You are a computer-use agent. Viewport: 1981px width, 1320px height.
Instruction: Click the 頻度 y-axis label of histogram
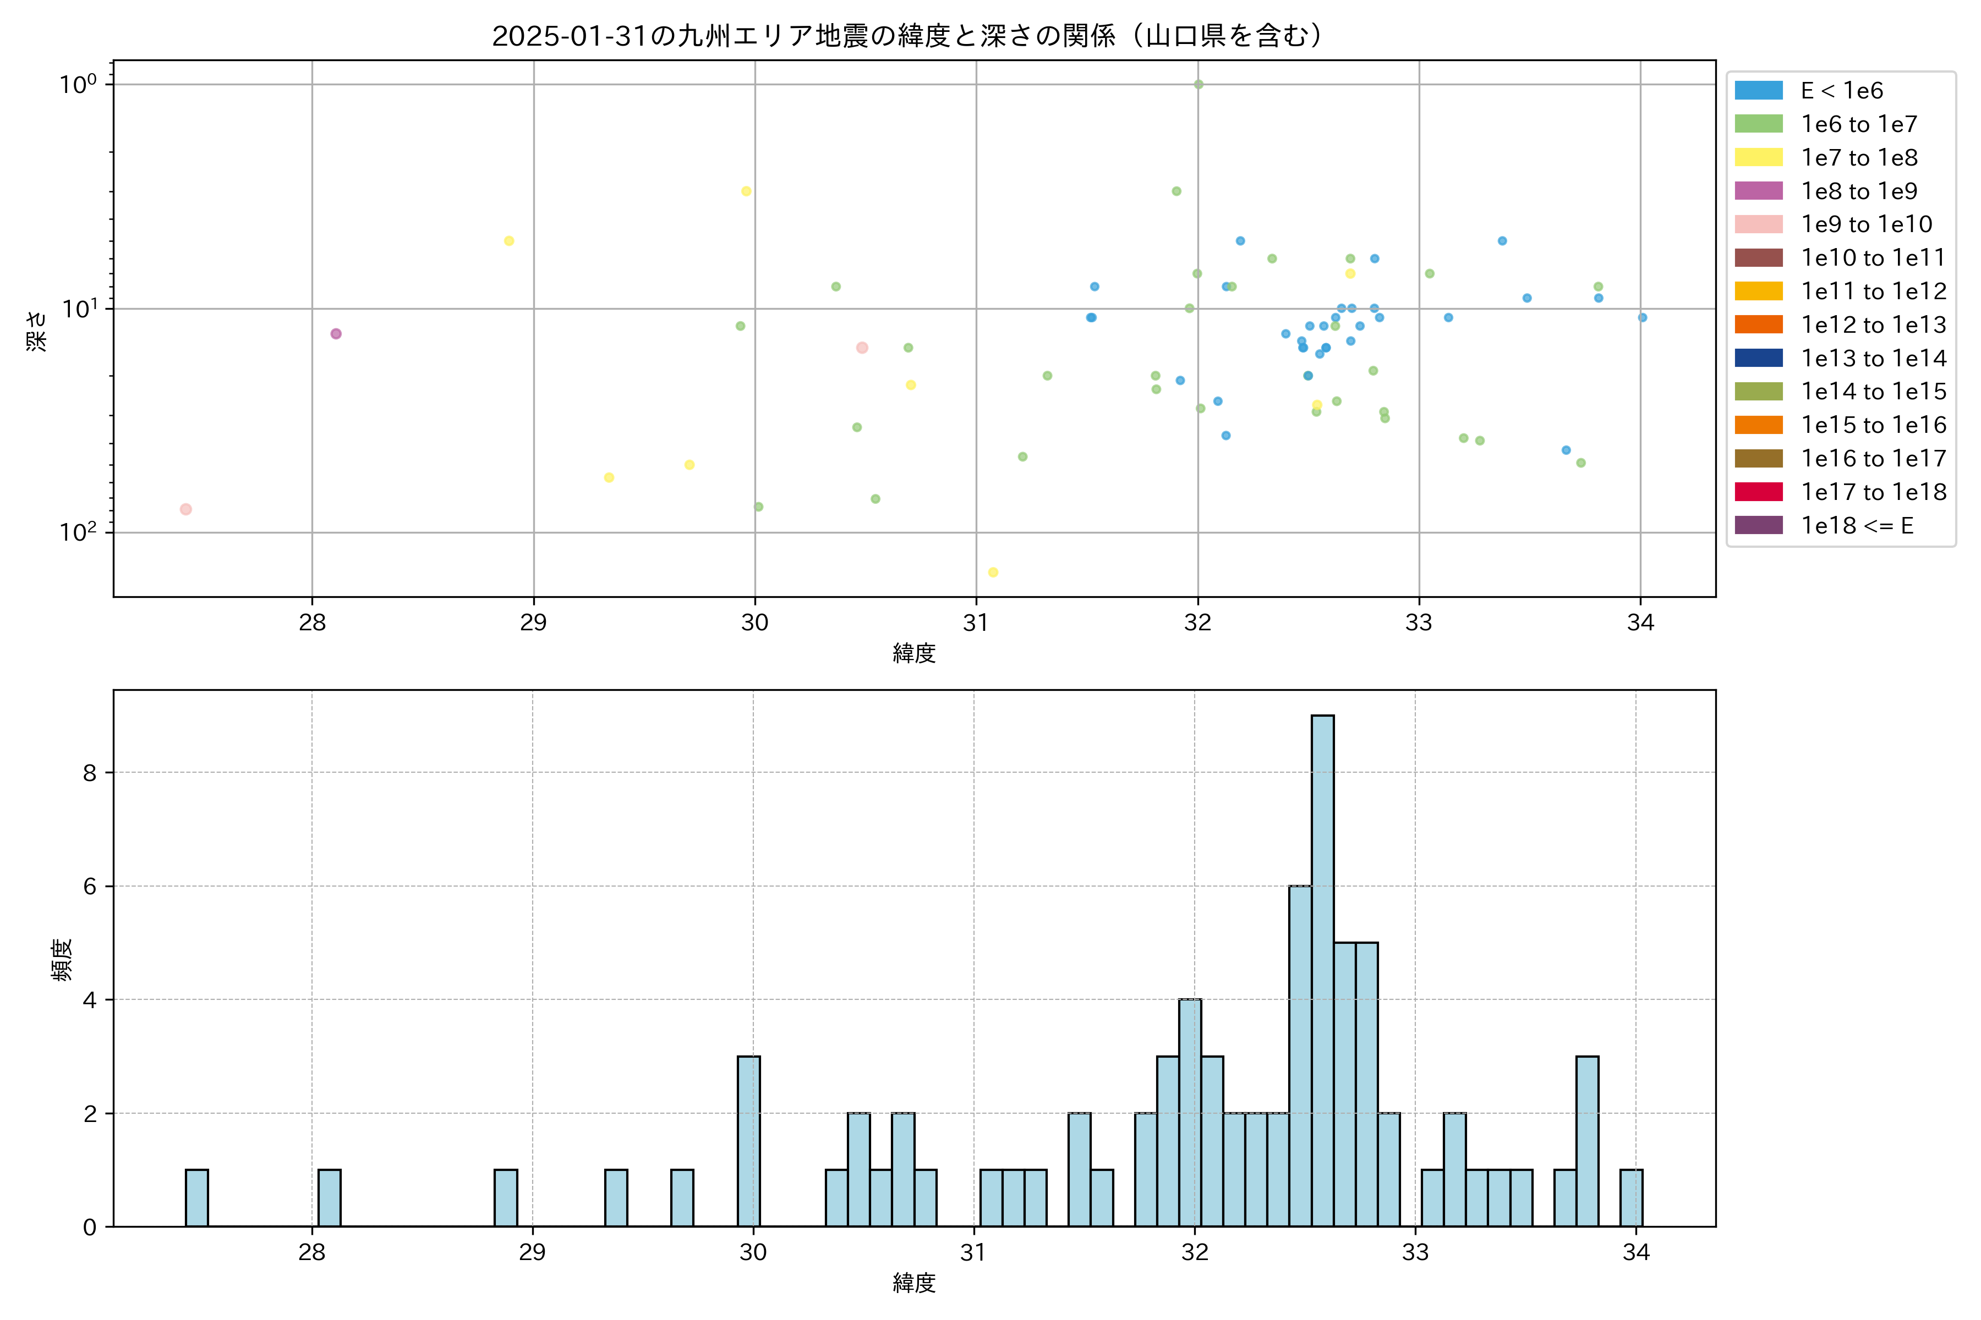[x=62, y=960]
